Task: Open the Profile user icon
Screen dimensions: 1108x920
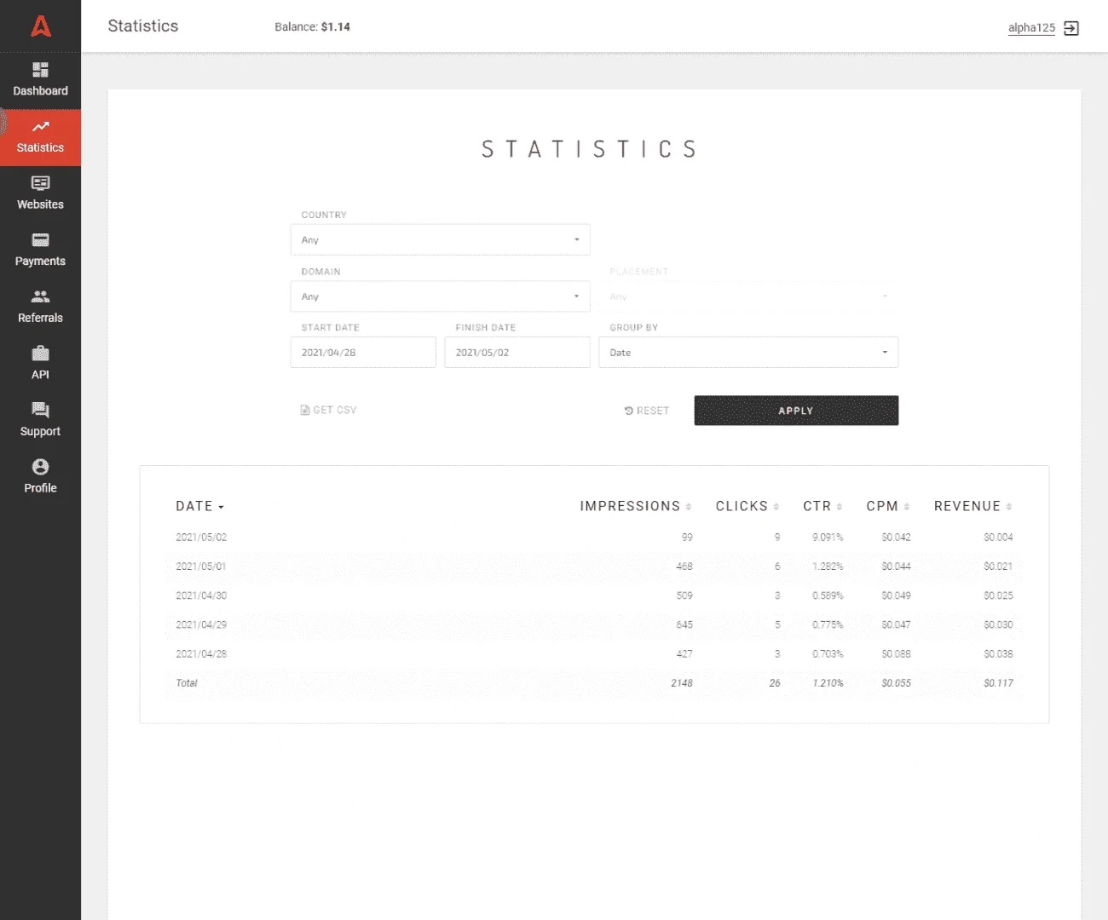Action: coord(40,467)
